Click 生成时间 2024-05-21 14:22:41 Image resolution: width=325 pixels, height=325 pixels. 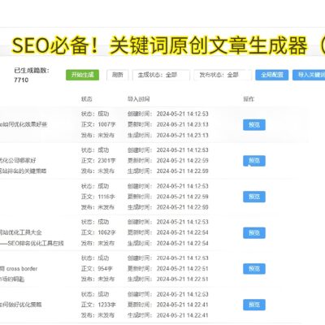pyautogui.click(x=168, y=315)
